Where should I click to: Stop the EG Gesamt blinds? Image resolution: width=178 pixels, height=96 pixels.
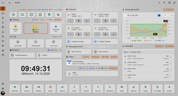tap(79, 34)
